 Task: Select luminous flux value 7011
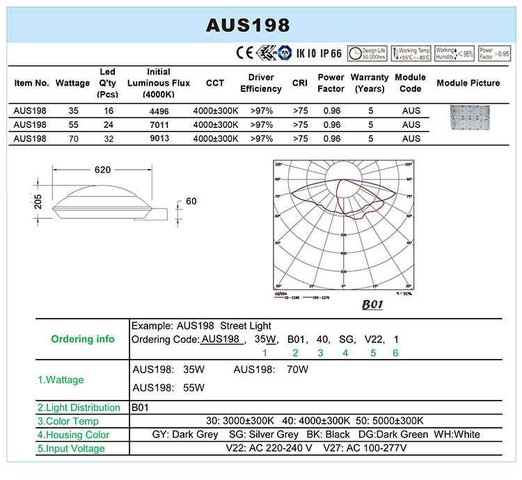[x=159, y=125]
